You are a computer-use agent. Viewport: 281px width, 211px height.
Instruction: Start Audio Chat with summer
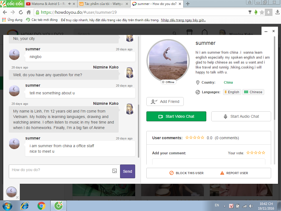[241, 116]
